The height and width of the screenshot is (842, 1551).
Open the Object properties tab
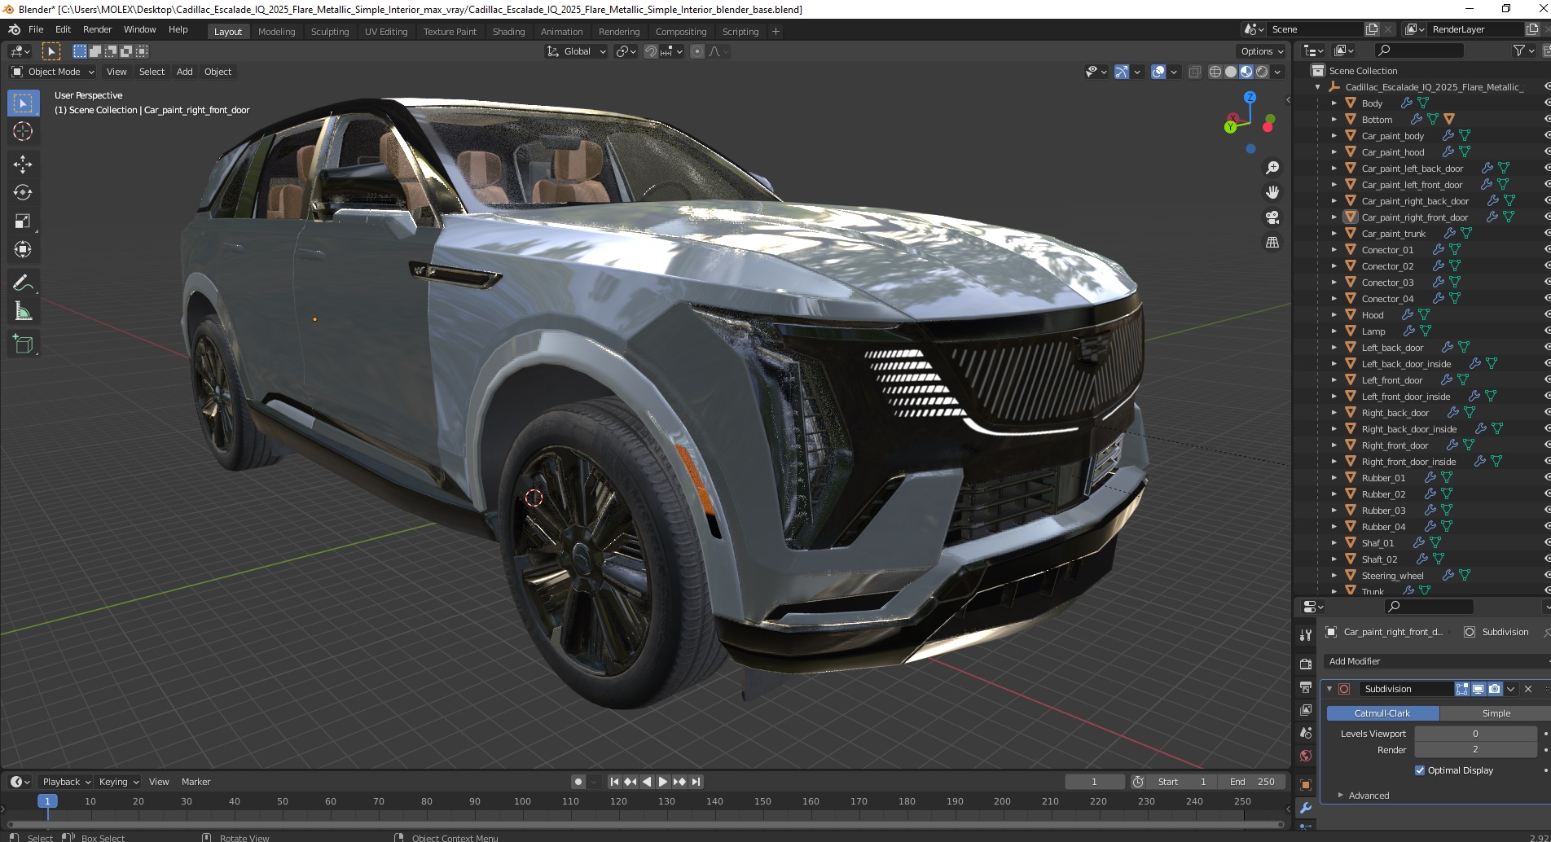pos(1306,785)
